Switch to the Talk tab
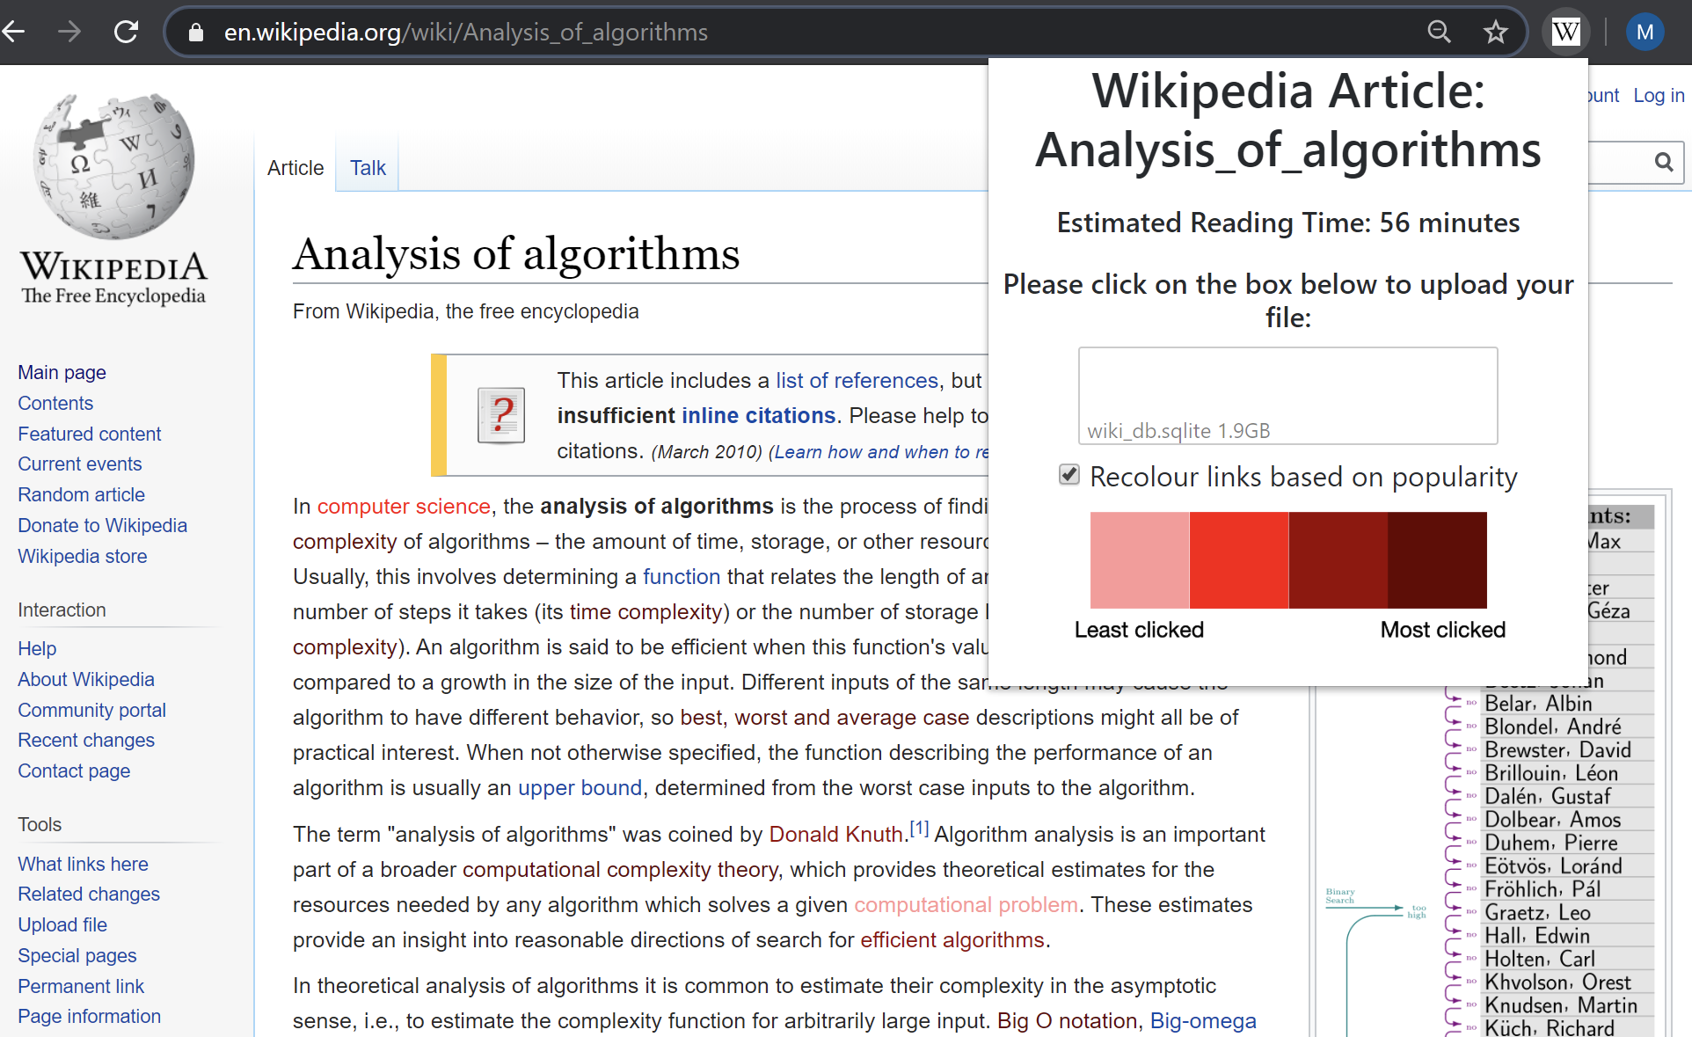Screen dimensions: 1692x1037 point(367,167)
